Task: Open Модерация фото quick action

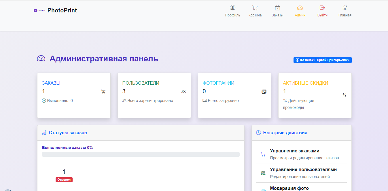Action: click(289, 188)
